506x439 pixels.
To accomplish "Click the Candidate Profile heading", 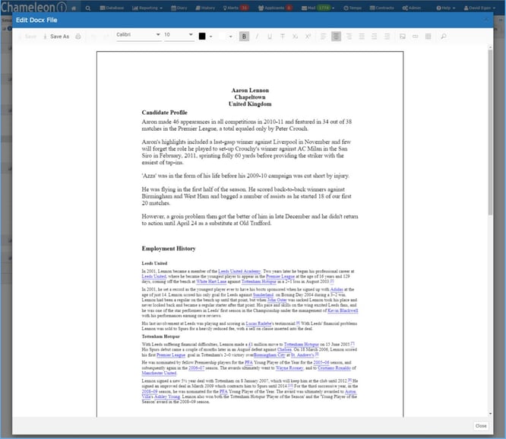I will click(x=165, y=113).
